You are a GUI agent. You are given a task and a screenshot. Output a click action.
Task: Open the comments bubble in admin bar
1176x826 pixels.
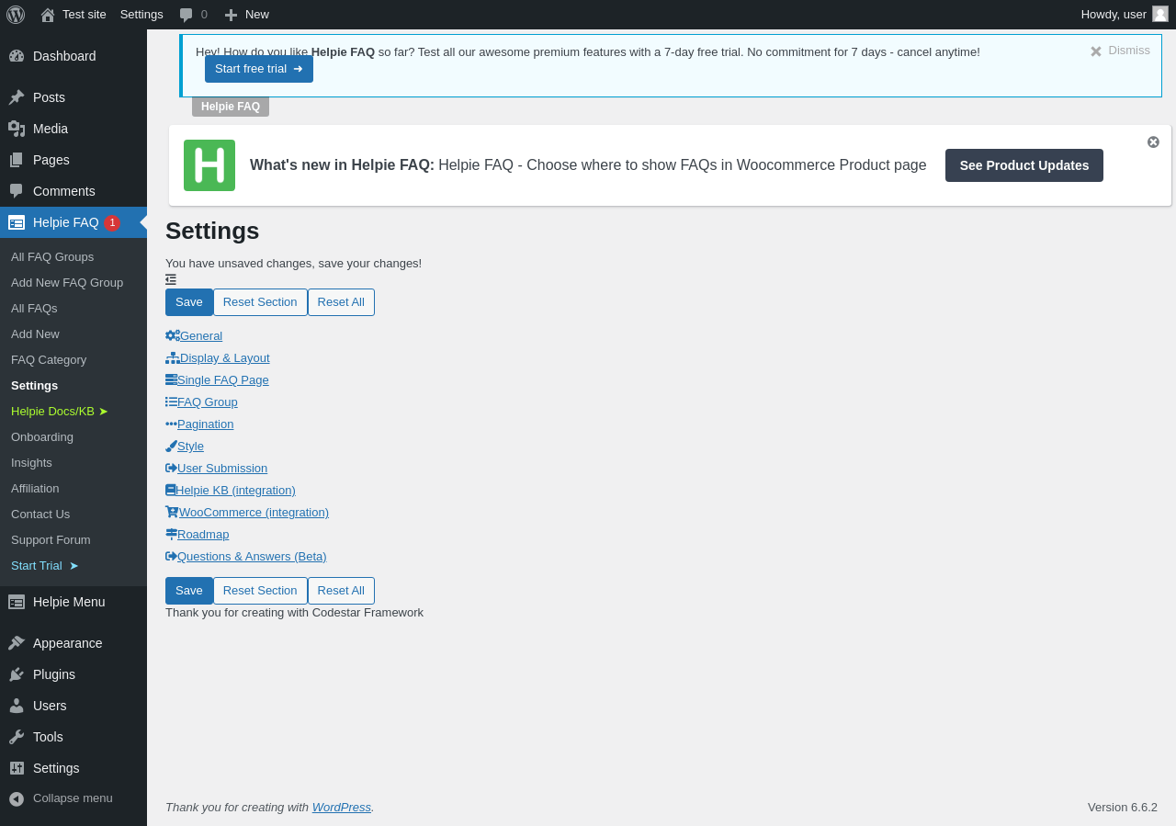[x=193, y=15]
